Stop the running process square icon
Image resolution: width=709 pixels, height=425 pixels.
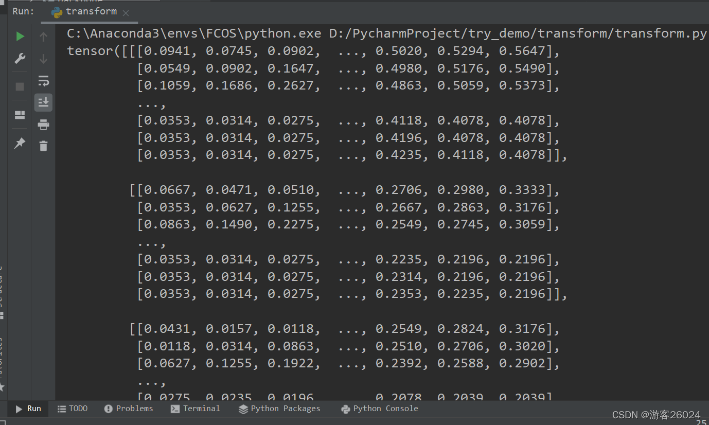(x=20, y=87)
